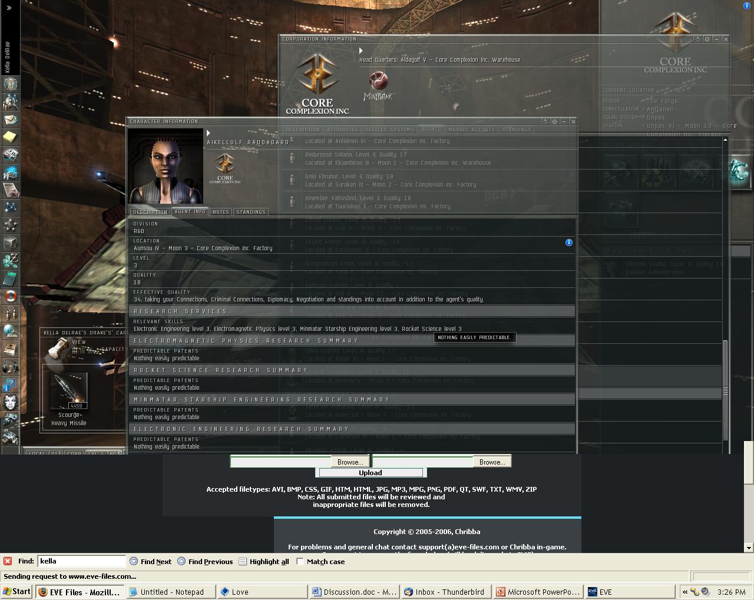Screen dimensions: 754x600
Task: Switch to the Description tab in Character Information
Action: (150, 211)
